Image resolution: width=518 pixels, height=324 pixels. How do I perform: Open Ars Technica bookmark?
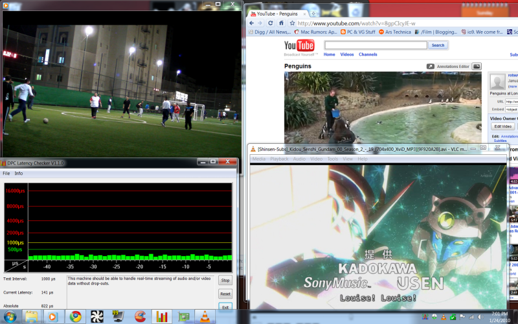(395, 32)
